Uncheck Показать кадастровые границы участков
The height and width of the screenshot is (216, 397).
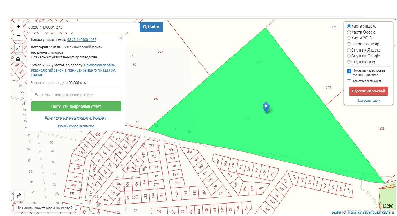click(349, 71)
